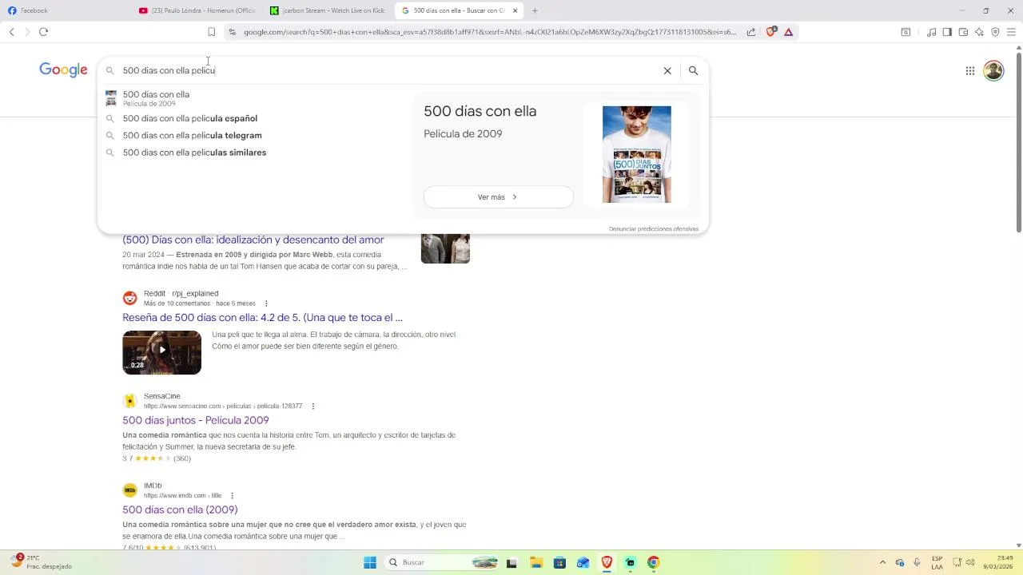Click the microphone tray icon
Screen dimensions: 1023x575
[917, 562]
